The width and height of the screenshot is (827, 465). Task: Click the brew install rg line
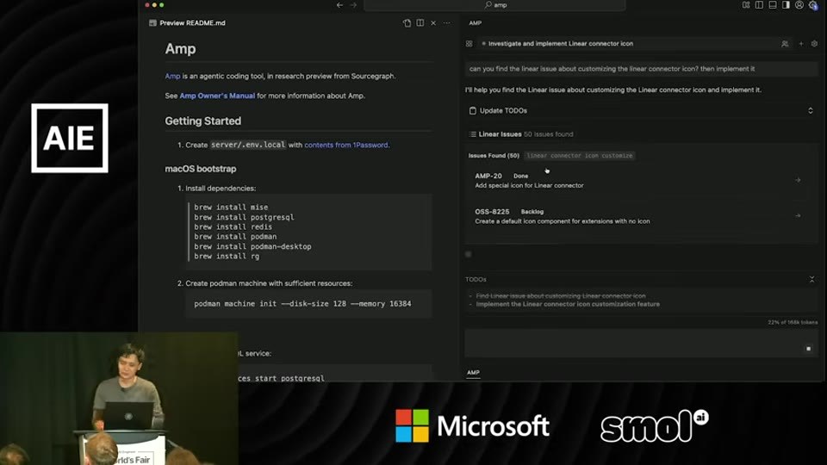tap(227, 257)
